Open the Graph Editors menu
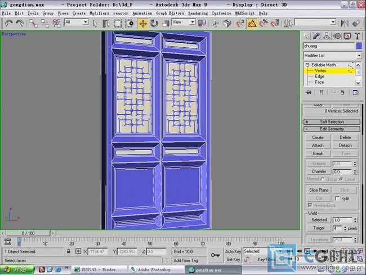The width and height of the screenshot is (366, 275). pos(170,13)
